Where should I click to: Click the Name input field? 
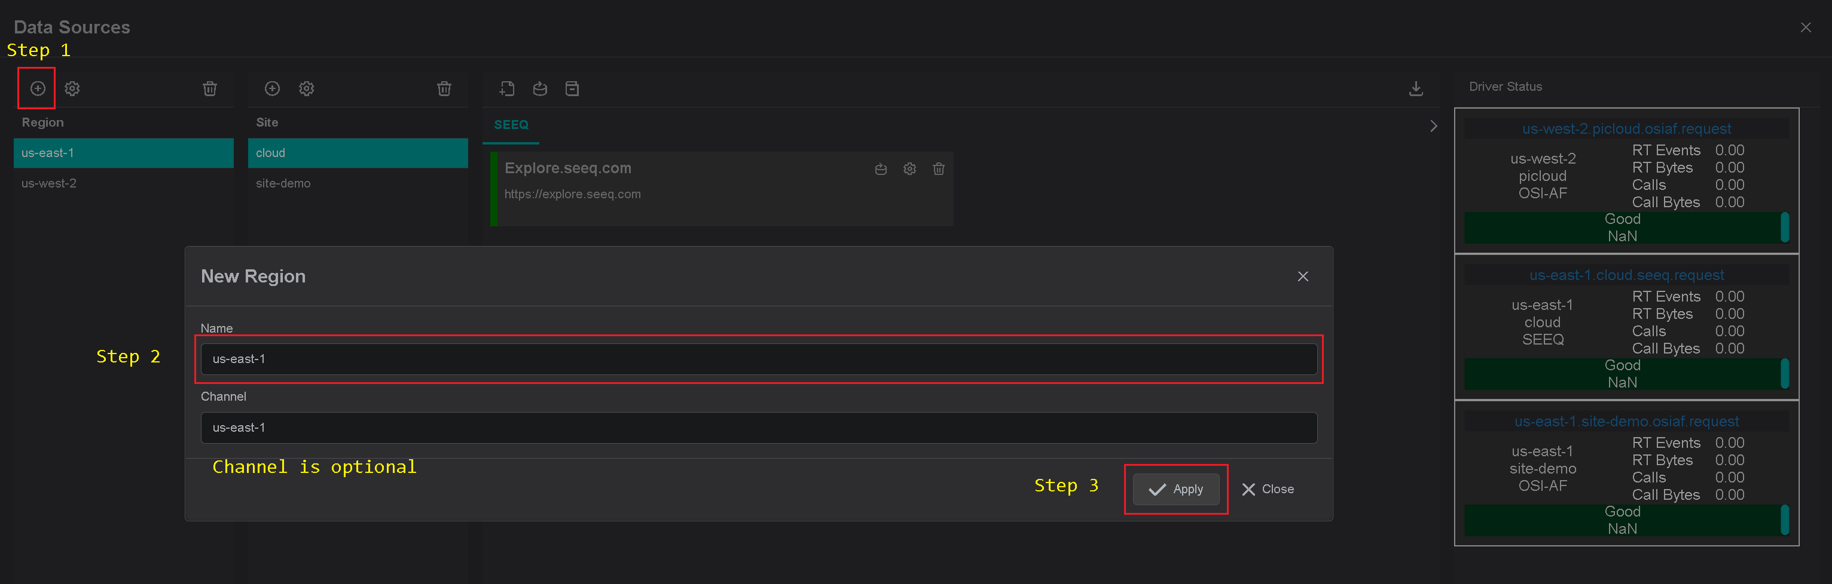[x=759, y=359]
